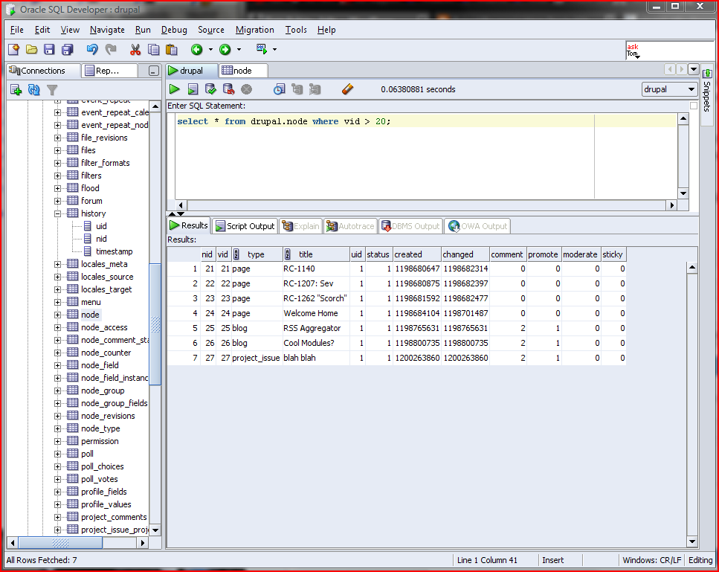Click the New Connection icon in Connections panel
This screenshot has width=719, height=572.
coord(16,90)
